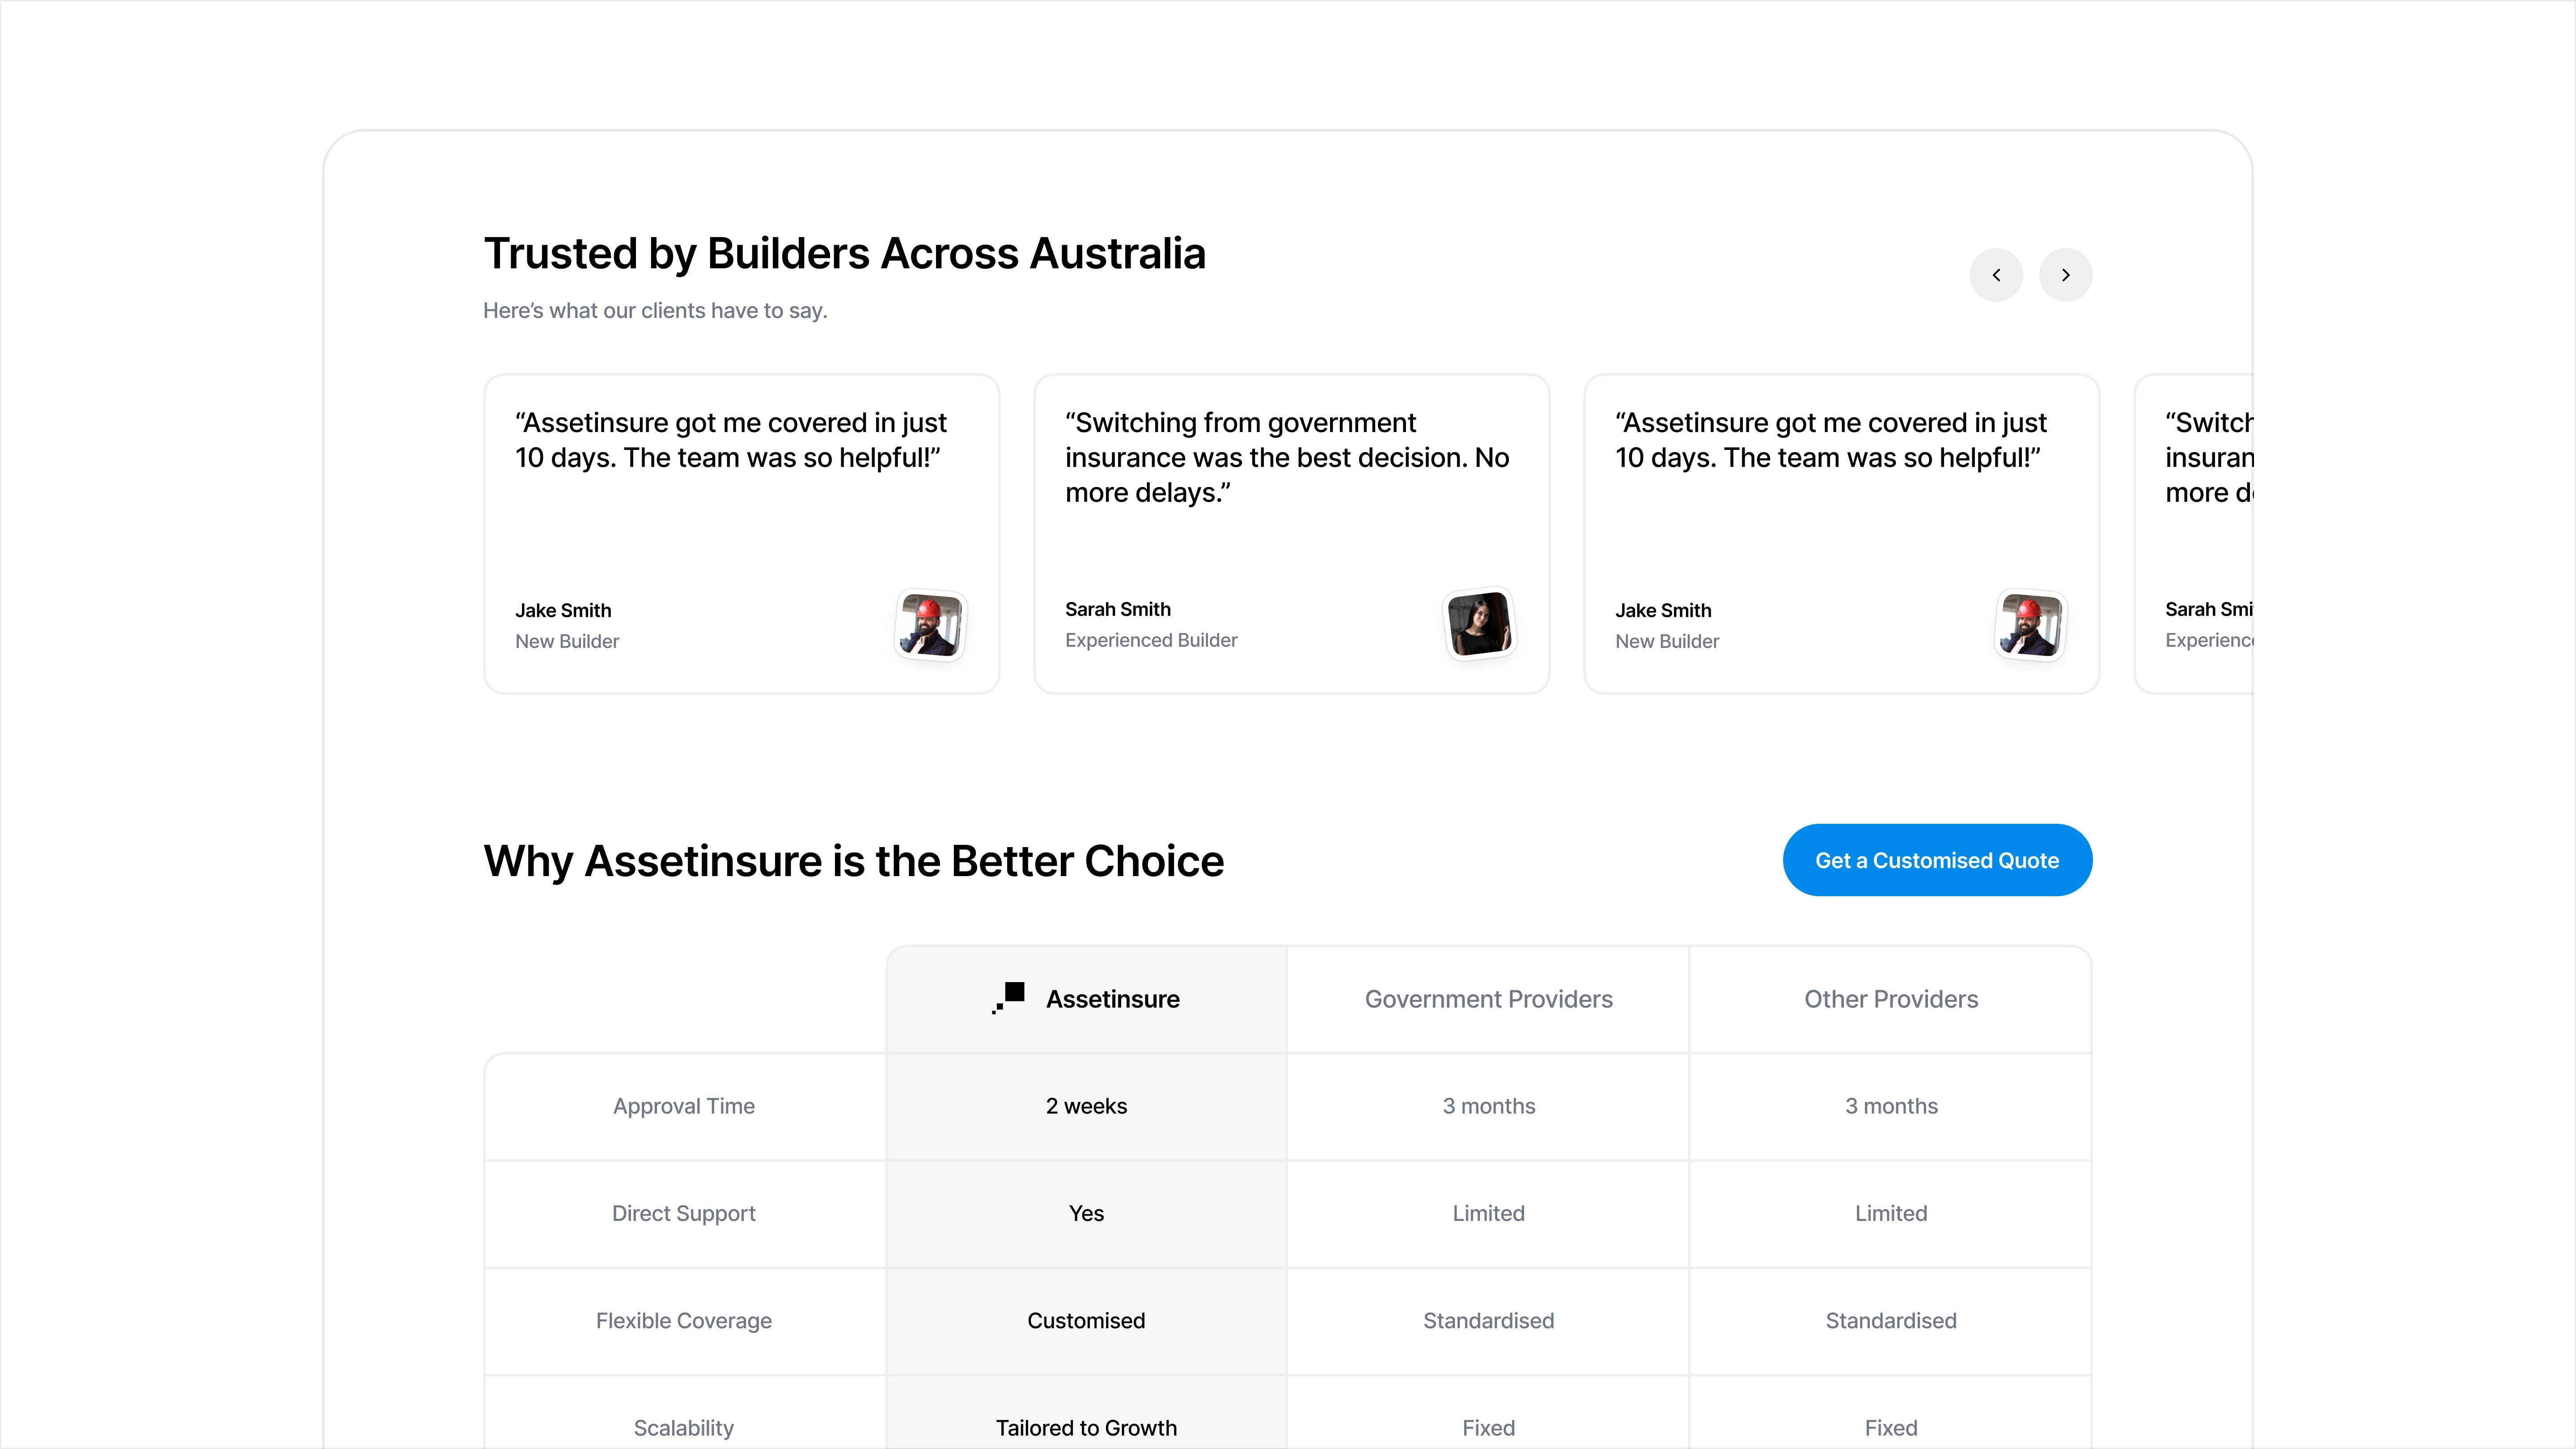Click the Assetinsure logo icon in the table header
Image resolution: width=2576 pixels, height=1449 pixels.
(x=1009, y=997)
